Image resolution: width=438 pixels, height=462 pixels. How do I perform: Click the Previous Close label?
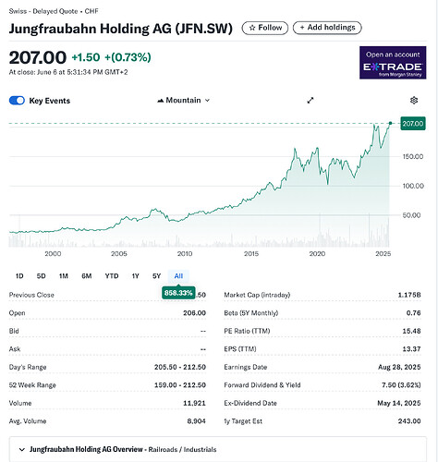(31, 295)
